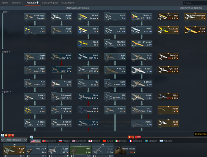Switch to Италия nation
207x157 pixels.
tap(121, 141)
